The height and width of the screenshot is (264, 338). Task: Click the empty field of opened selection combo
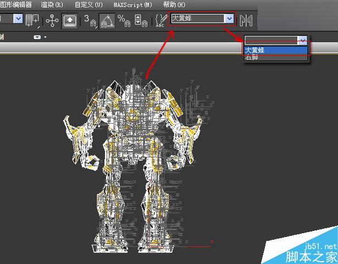pos(271,40)
